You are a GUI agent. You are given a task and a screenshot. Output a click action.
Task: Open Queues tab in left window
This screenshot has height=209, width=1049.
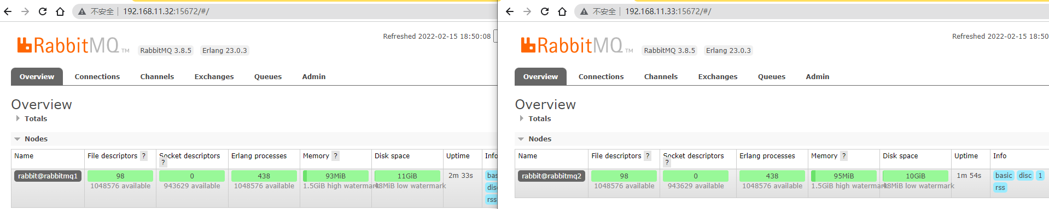click(268, 76)
